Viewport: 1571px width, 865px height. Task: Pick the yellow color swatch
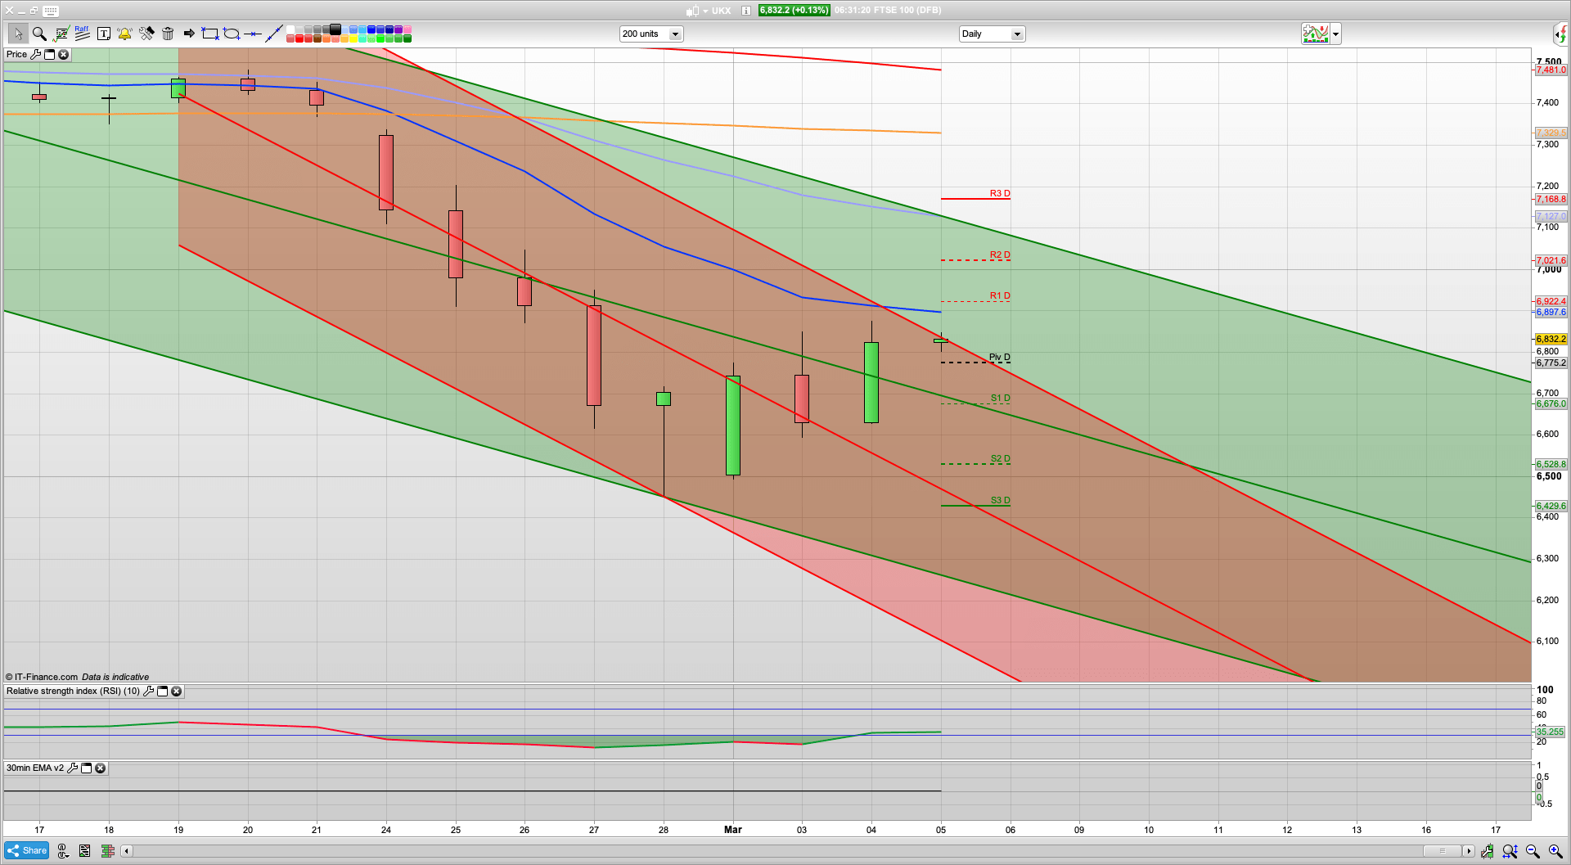tap(353, 38)
